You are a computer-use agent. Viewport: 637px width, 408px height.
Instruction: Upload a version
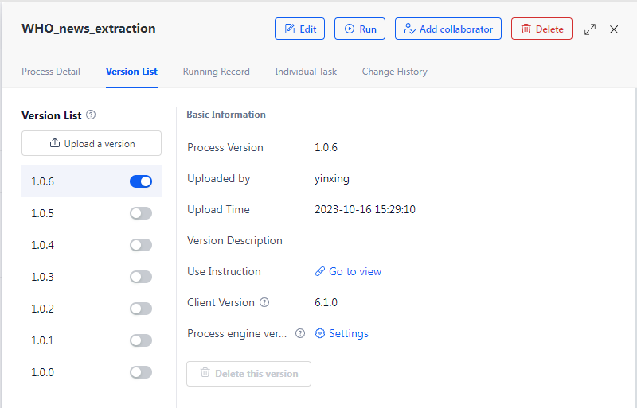click(x=92, y=143)
